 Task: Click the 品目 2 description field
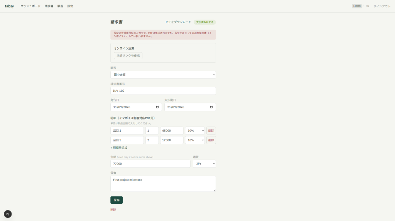(x=127, y=140)
